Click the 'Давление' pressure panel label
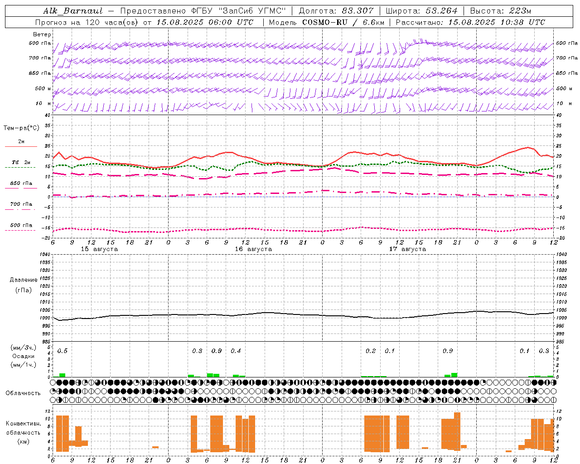 [x=24, y=280]
